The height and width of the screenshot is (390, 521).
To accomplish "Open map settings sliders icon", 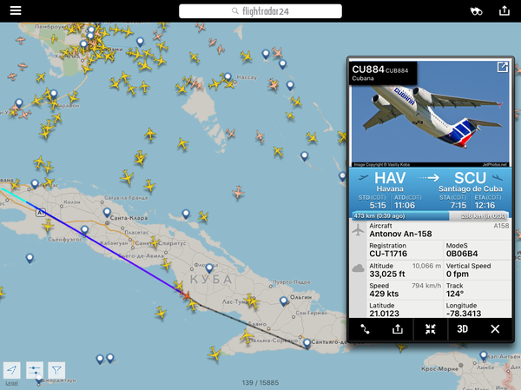I will tap(35, 370).
